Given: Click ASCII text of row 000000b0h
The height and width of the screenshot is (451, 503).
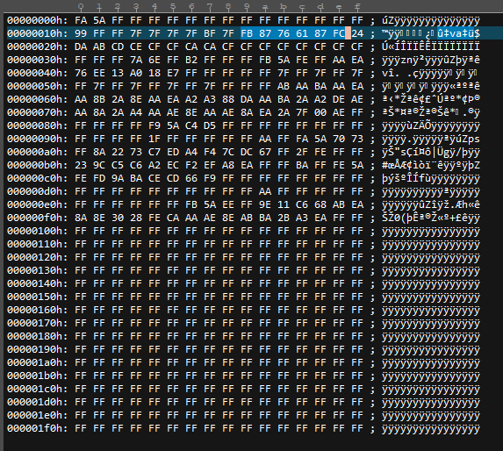Looking at the screenshot, I should pos(431,165).
